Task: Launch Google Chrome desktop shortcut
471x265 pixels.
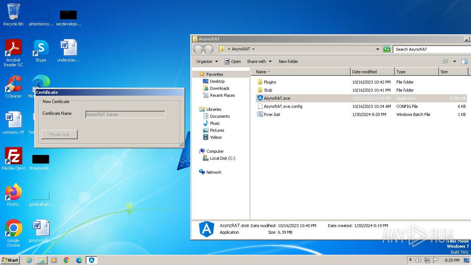Action: coord(13,233)
